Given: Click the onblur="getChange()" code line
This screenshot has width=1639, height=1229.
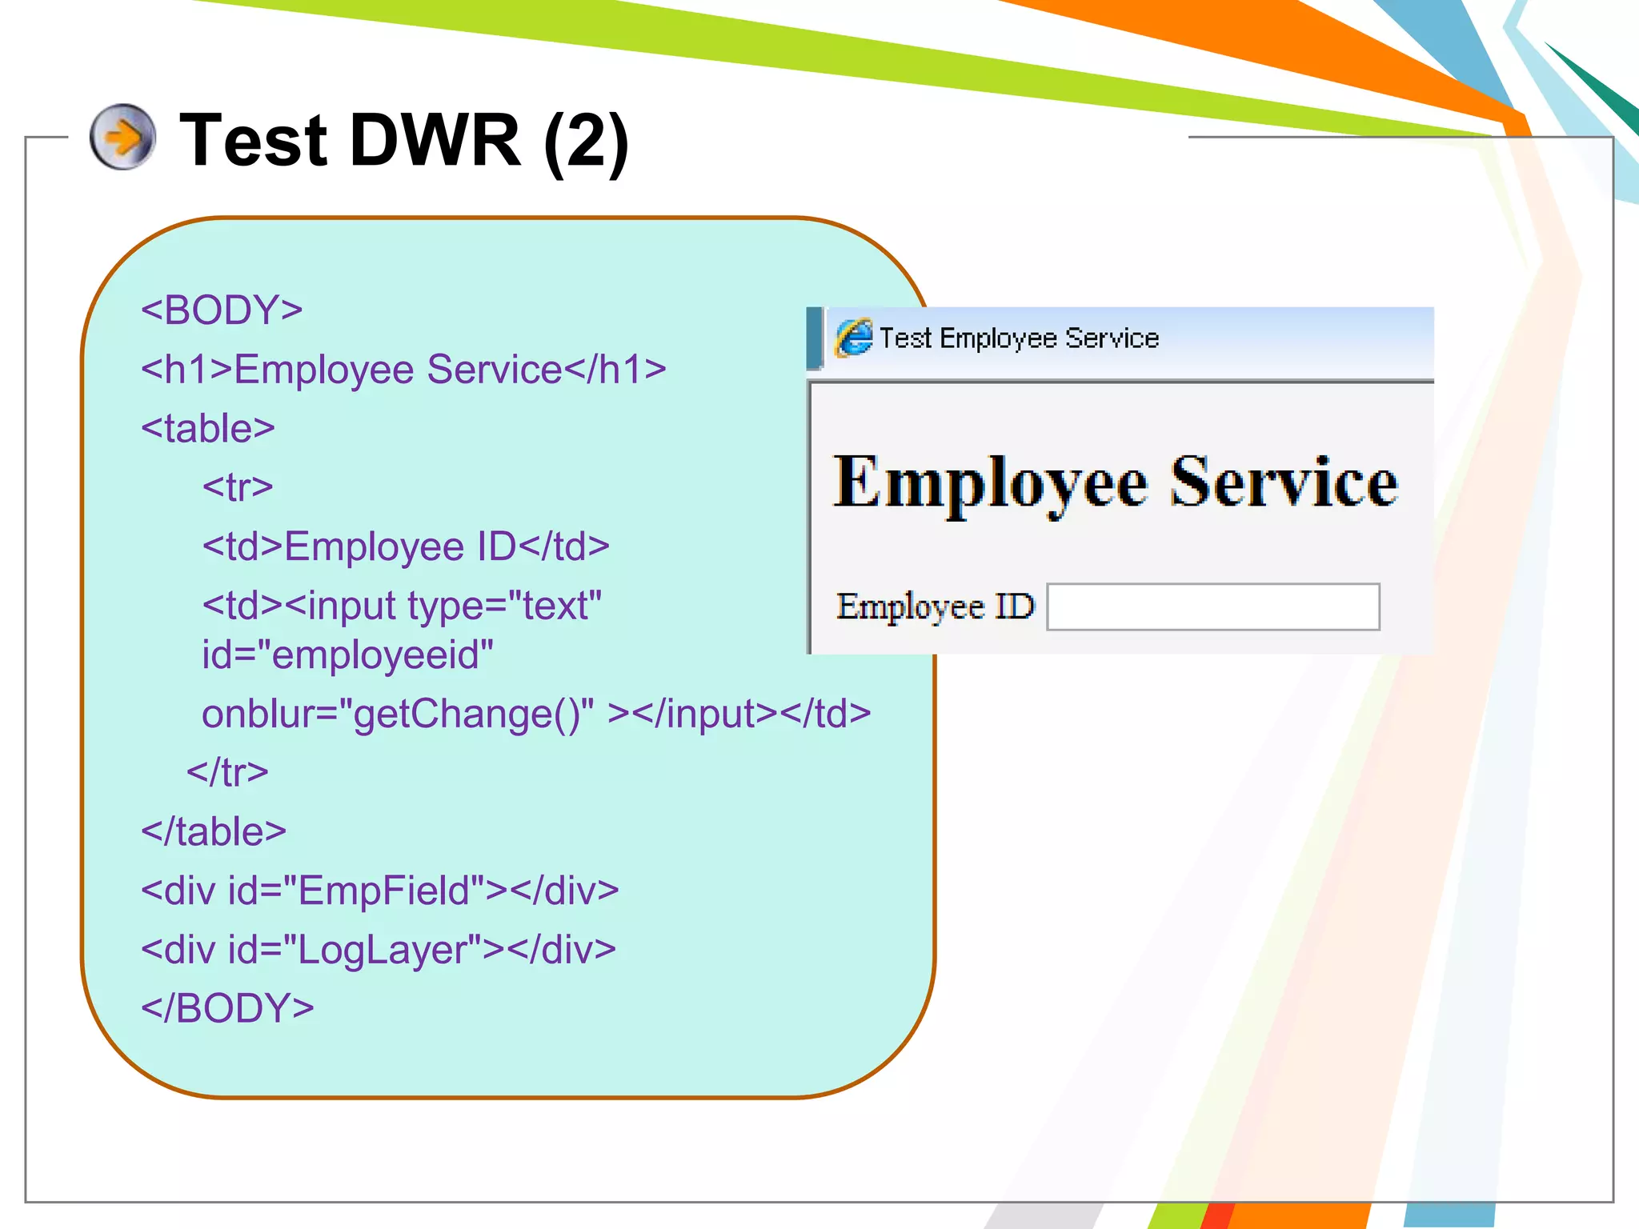Looking at the screenshot, I should [536, 714].
